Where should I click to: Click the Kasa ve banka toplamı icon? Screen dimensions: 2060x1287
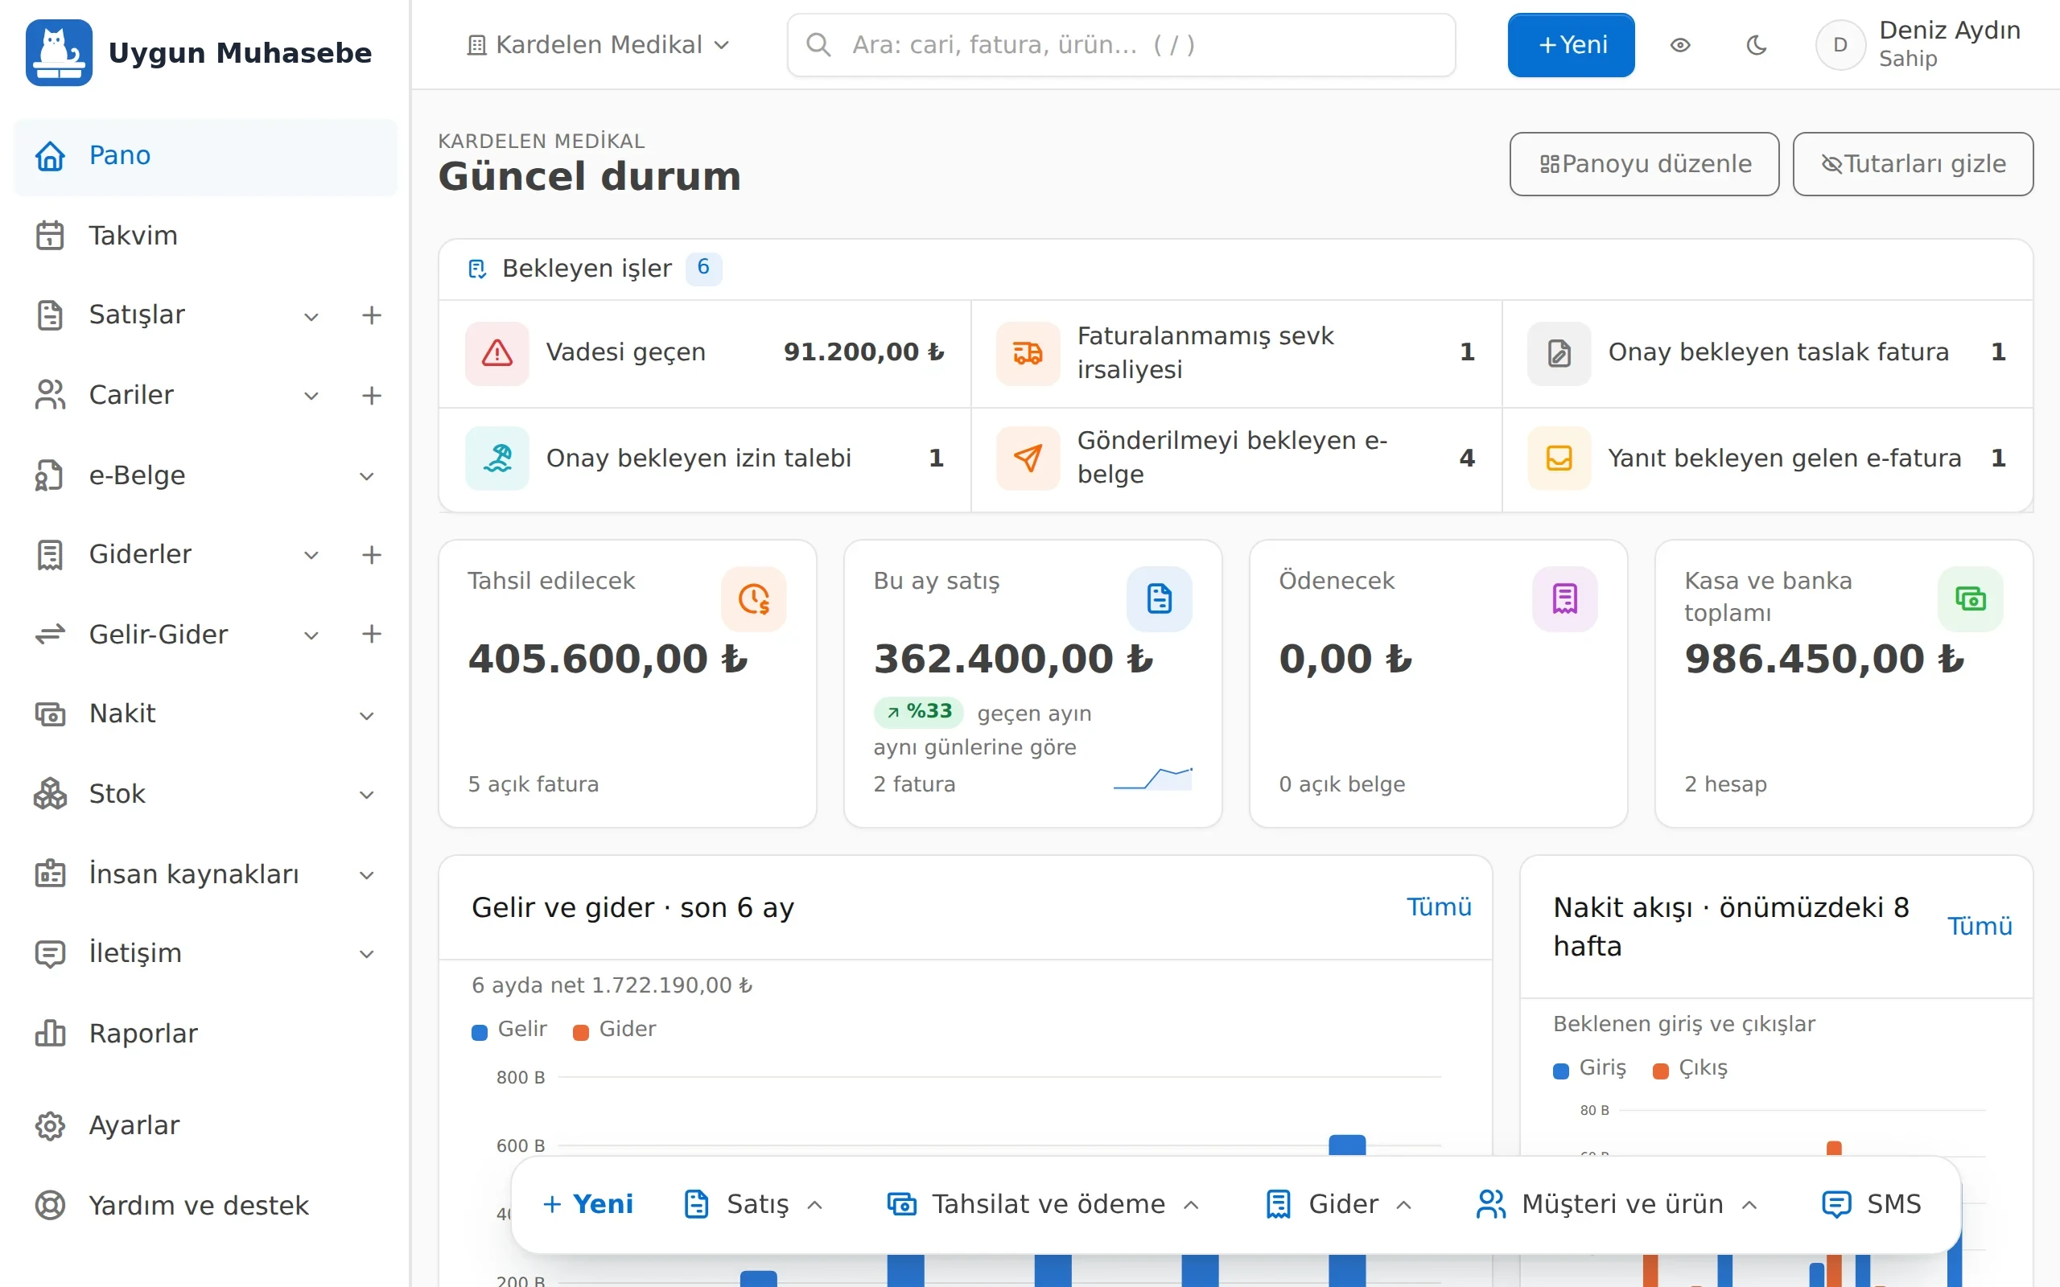click(x=1971, y=599)
